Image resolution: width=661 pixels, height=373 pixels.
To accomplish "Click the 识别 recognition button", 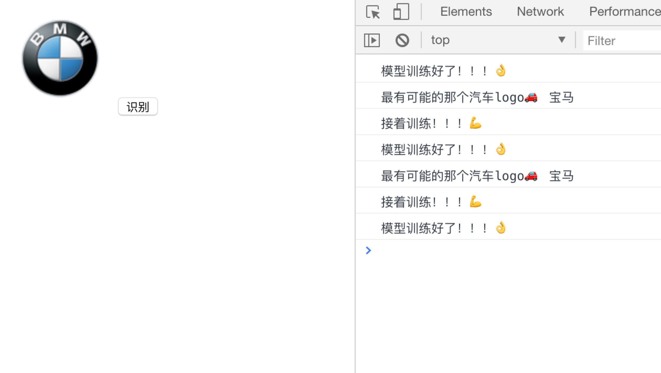I will 138,106.
